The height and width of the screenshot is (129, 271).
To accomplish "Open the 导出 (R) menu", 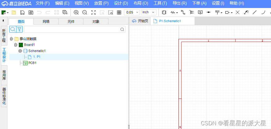I will click(x=180, y=3).
